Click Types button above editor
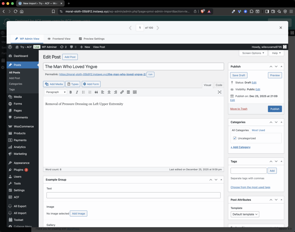 (x=73, y=84)
